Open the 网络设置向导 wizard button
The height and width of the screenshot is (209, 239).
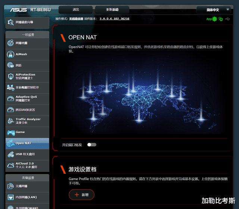tap(27, 22)
